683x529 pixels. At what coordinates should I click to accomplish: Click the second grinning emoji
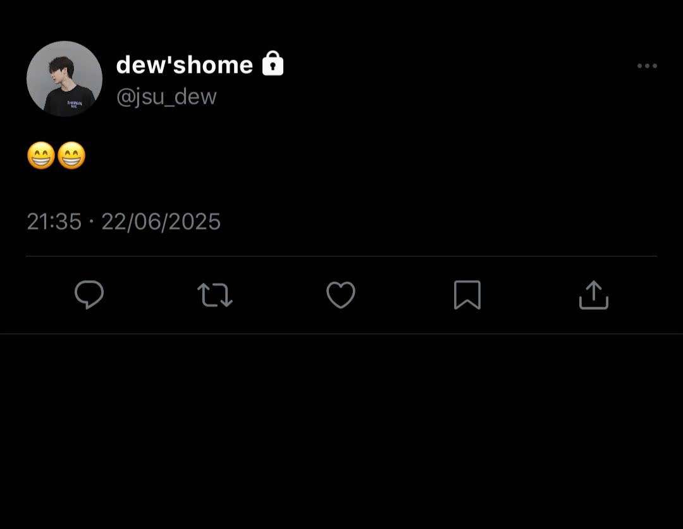(71, 155)
